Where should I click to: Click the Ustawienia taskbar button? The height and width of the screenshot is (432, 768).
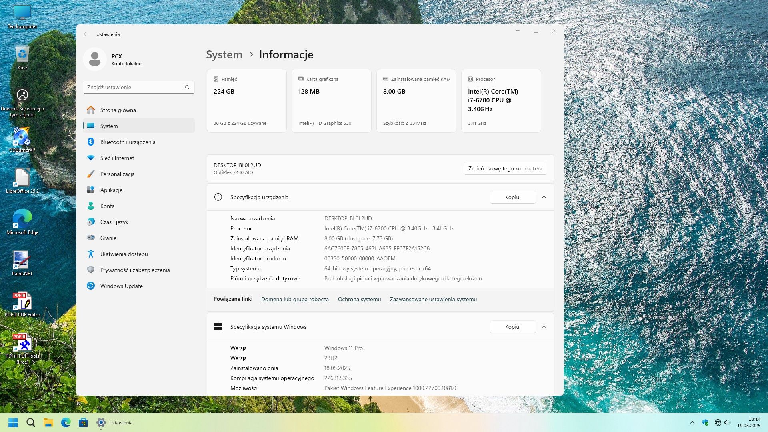(x=115, y=422)
